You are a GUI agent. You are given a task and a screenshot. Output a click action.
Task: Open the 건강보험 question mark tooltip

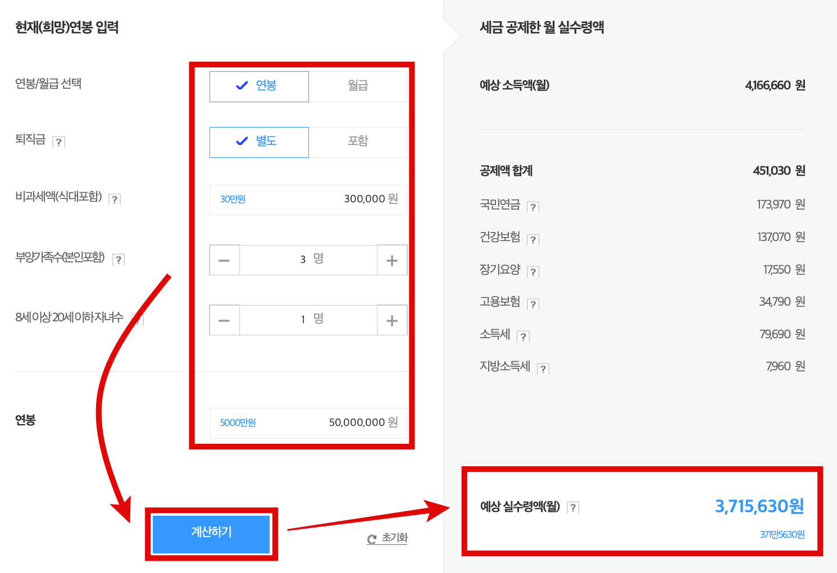[533, 239]
